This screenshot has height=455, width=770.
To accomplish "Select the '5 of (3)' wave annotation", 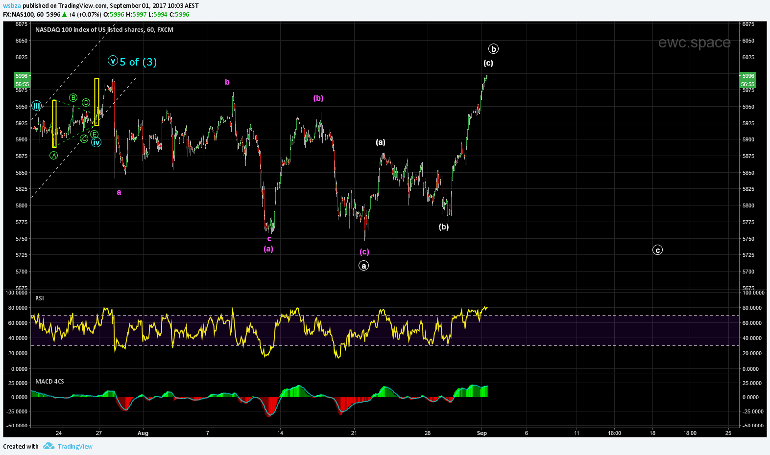I will (138, 62).
